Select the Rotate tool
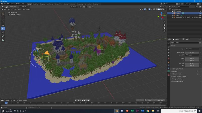The width and height of the screenshot is (202, 113). point(3,25)
